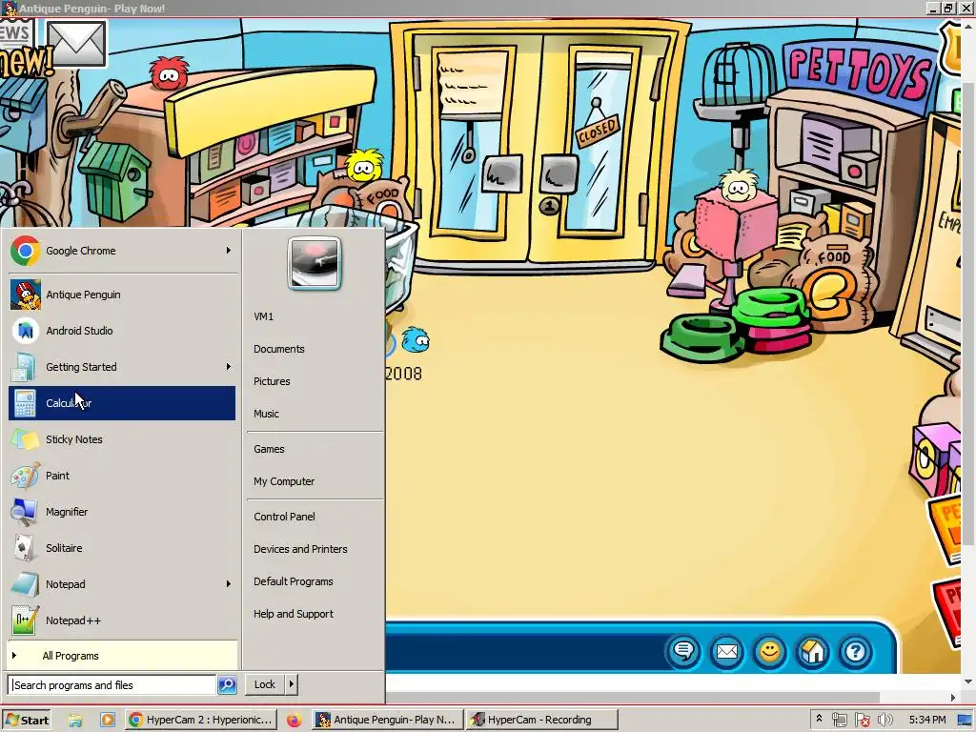The image size is (976, 732).
Task: Open Documents from Start menu
Action: click(x=315, y=349)
